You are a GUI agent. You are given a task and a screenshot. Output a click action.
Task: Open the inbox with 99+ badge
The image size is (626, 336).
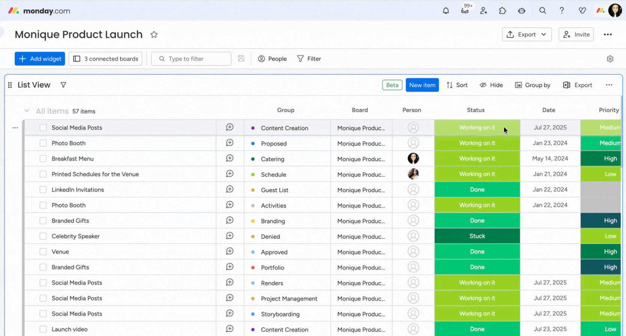tap(465, 11)
